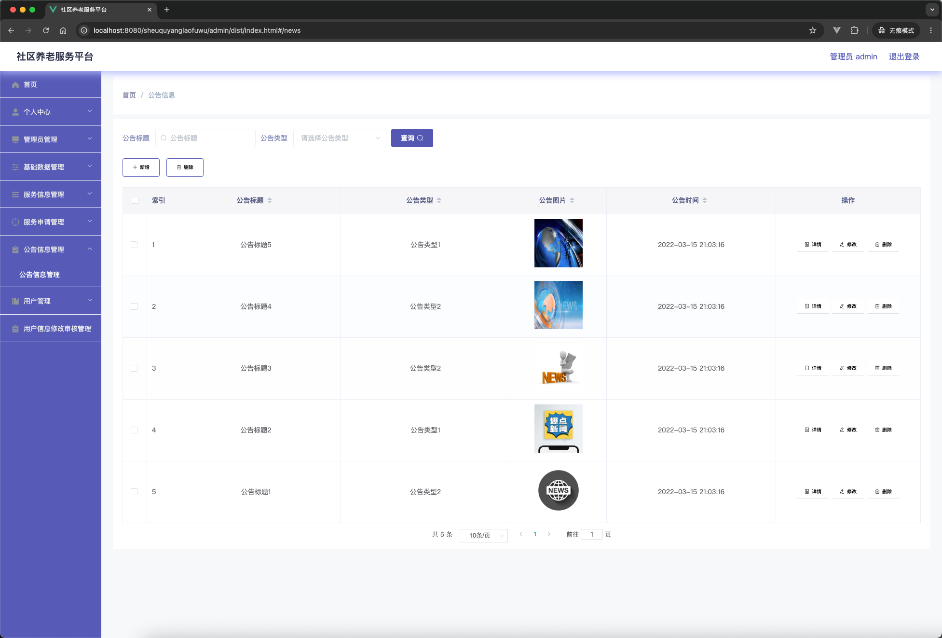Click the 管理员 admin user label

click(x=854, y=56)
